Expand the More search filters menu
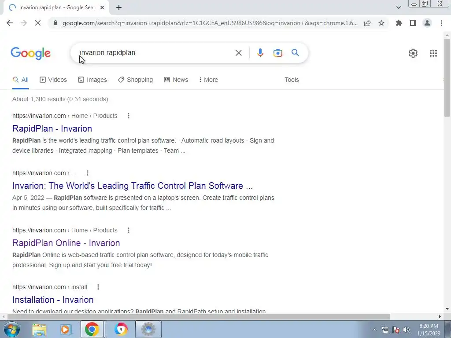Image resolution: width=451 pixels, height=338 pixels. (x=208, y=80)
